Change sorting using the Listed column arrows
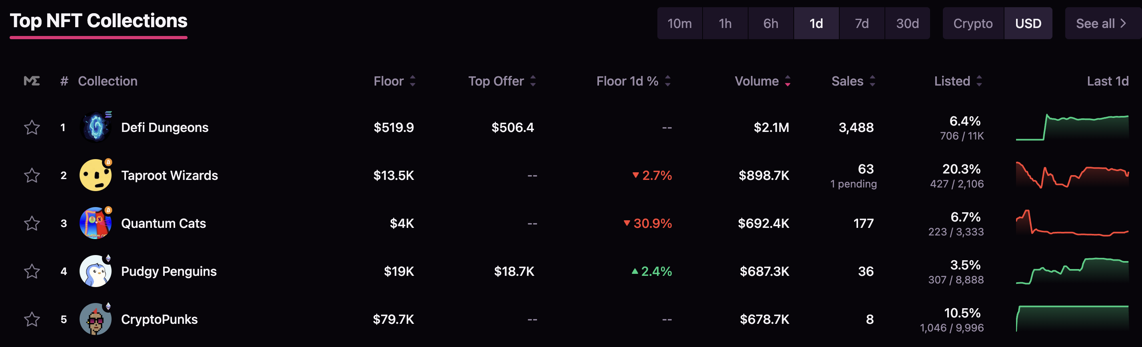Image resolution: width=1142 pixels, height=347 pixels. pos(979,81)
